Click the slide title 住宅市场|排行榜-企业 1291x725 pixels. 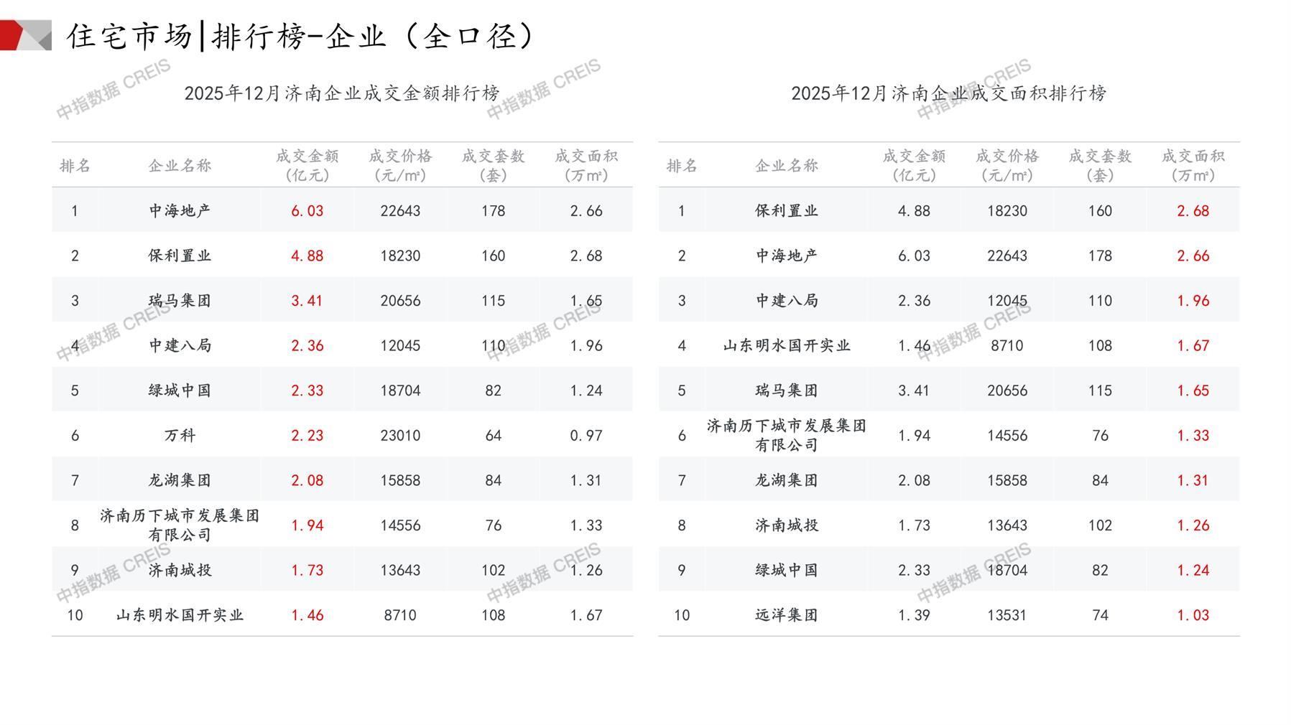pyautogui.click(x=300, y=36)
